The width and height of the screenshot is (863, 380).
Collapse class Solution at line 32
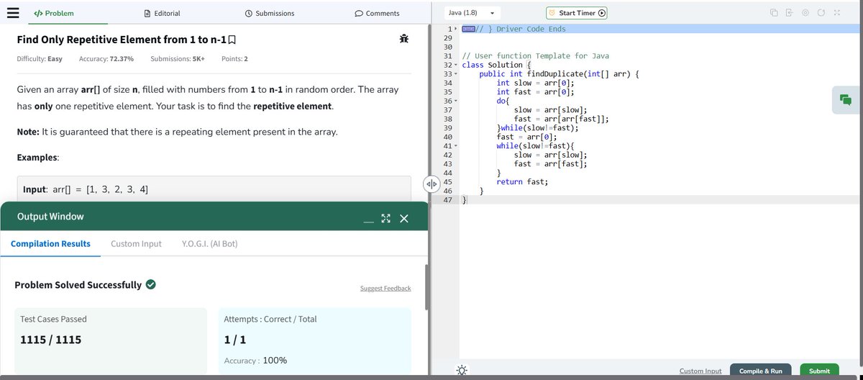pyautogui.click(x=457, y=65)
